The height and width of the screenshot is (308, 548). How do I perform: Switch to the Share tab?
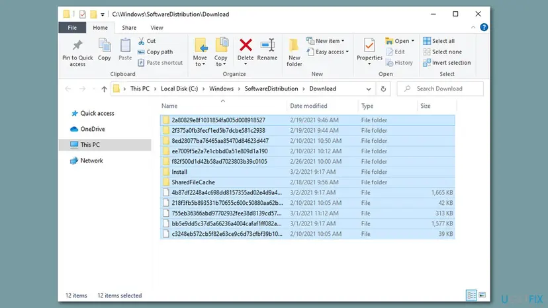pyautogui.click(x=129, y=28)
